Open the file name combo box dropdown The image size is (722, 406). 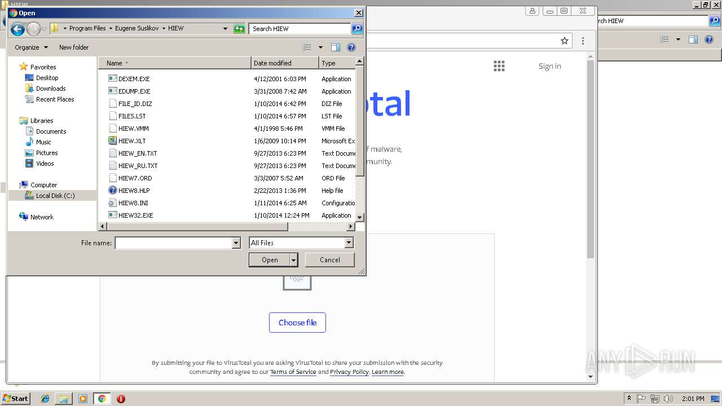(236, 243)
